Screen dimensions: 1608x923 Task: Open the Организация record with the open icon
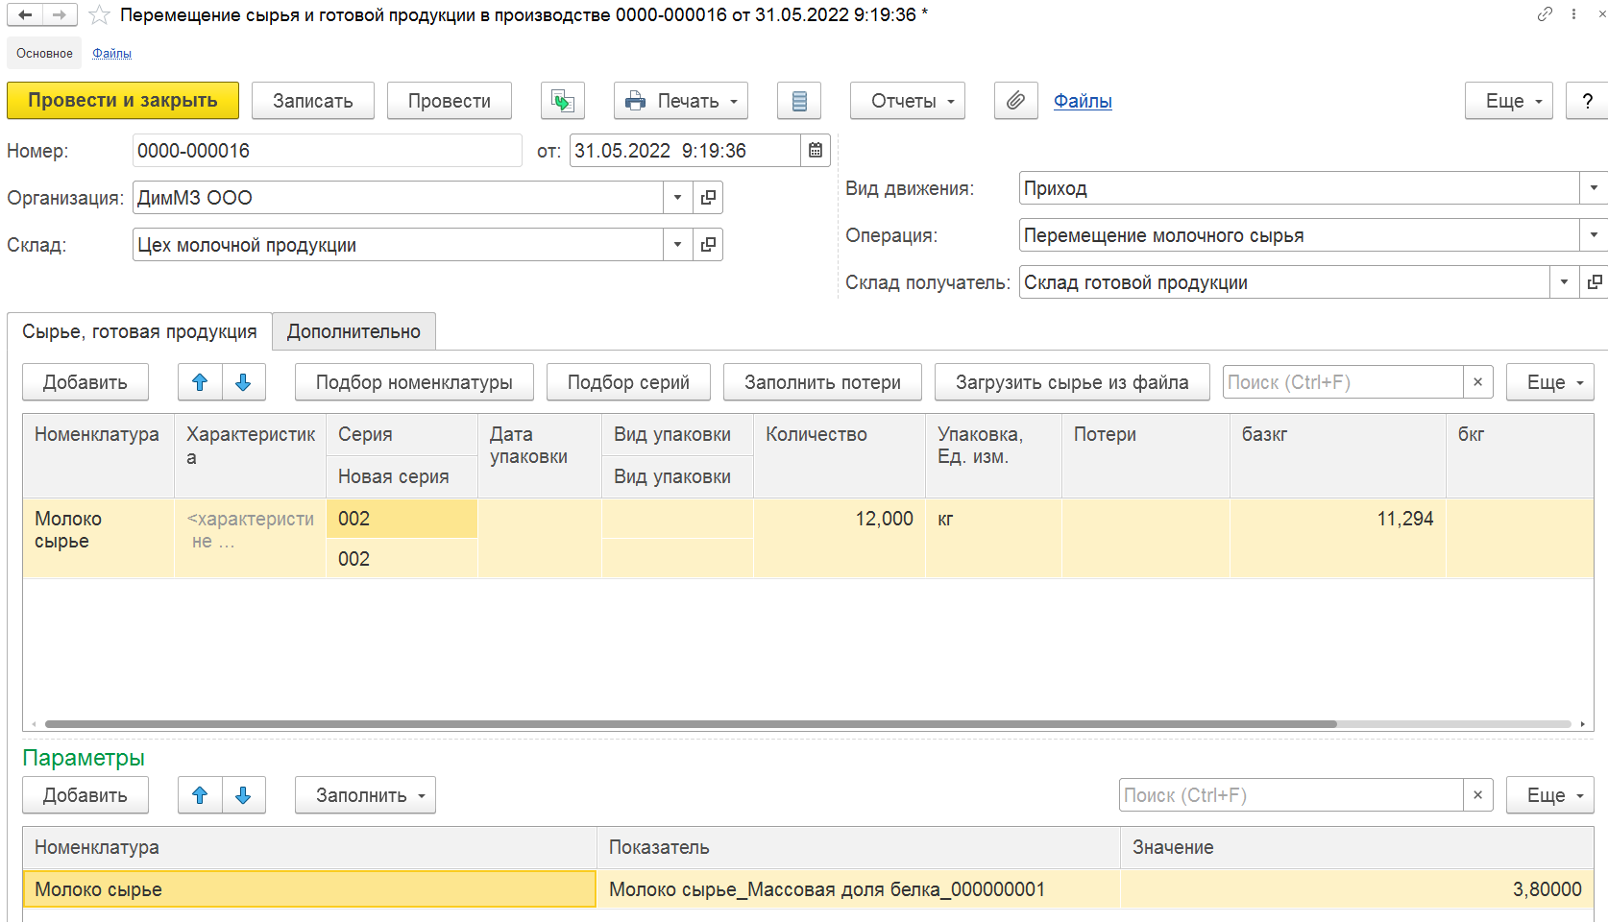tap(708, 198)
